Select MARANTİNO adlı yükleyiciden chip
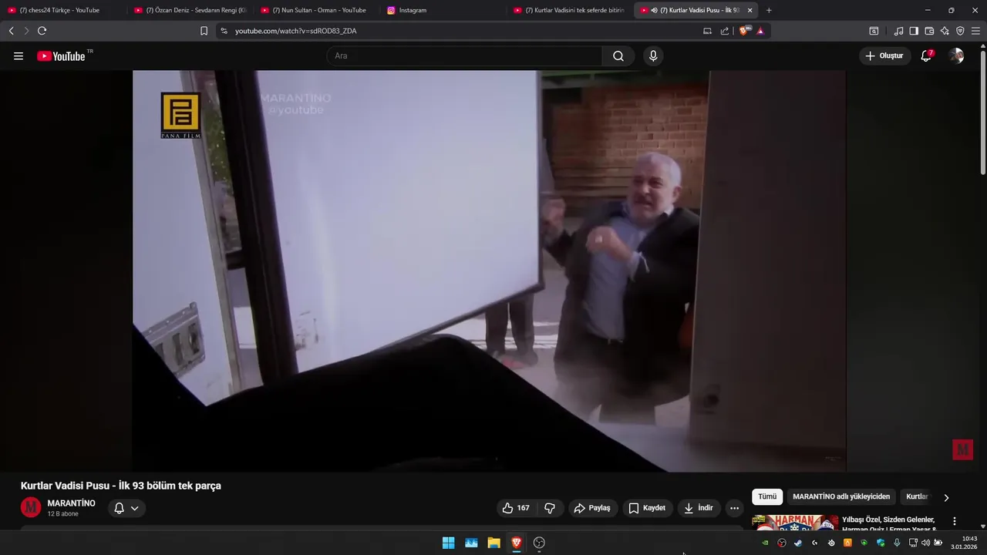 coord(841,497)
